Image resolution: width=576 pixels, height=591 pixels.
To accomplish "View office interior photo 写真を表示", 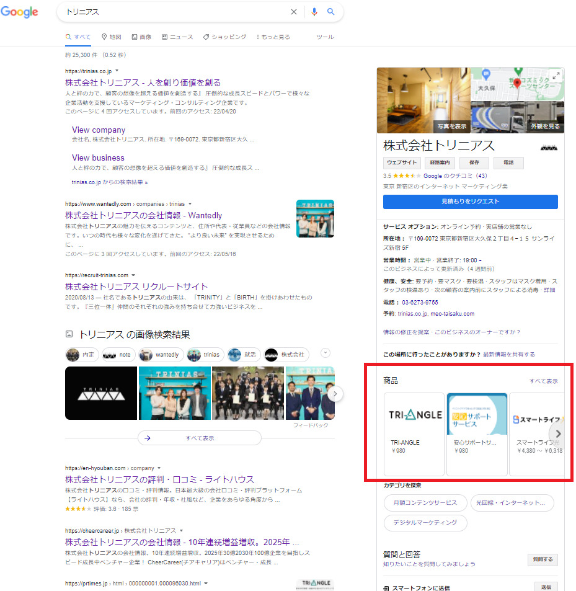I will (423, 100).
